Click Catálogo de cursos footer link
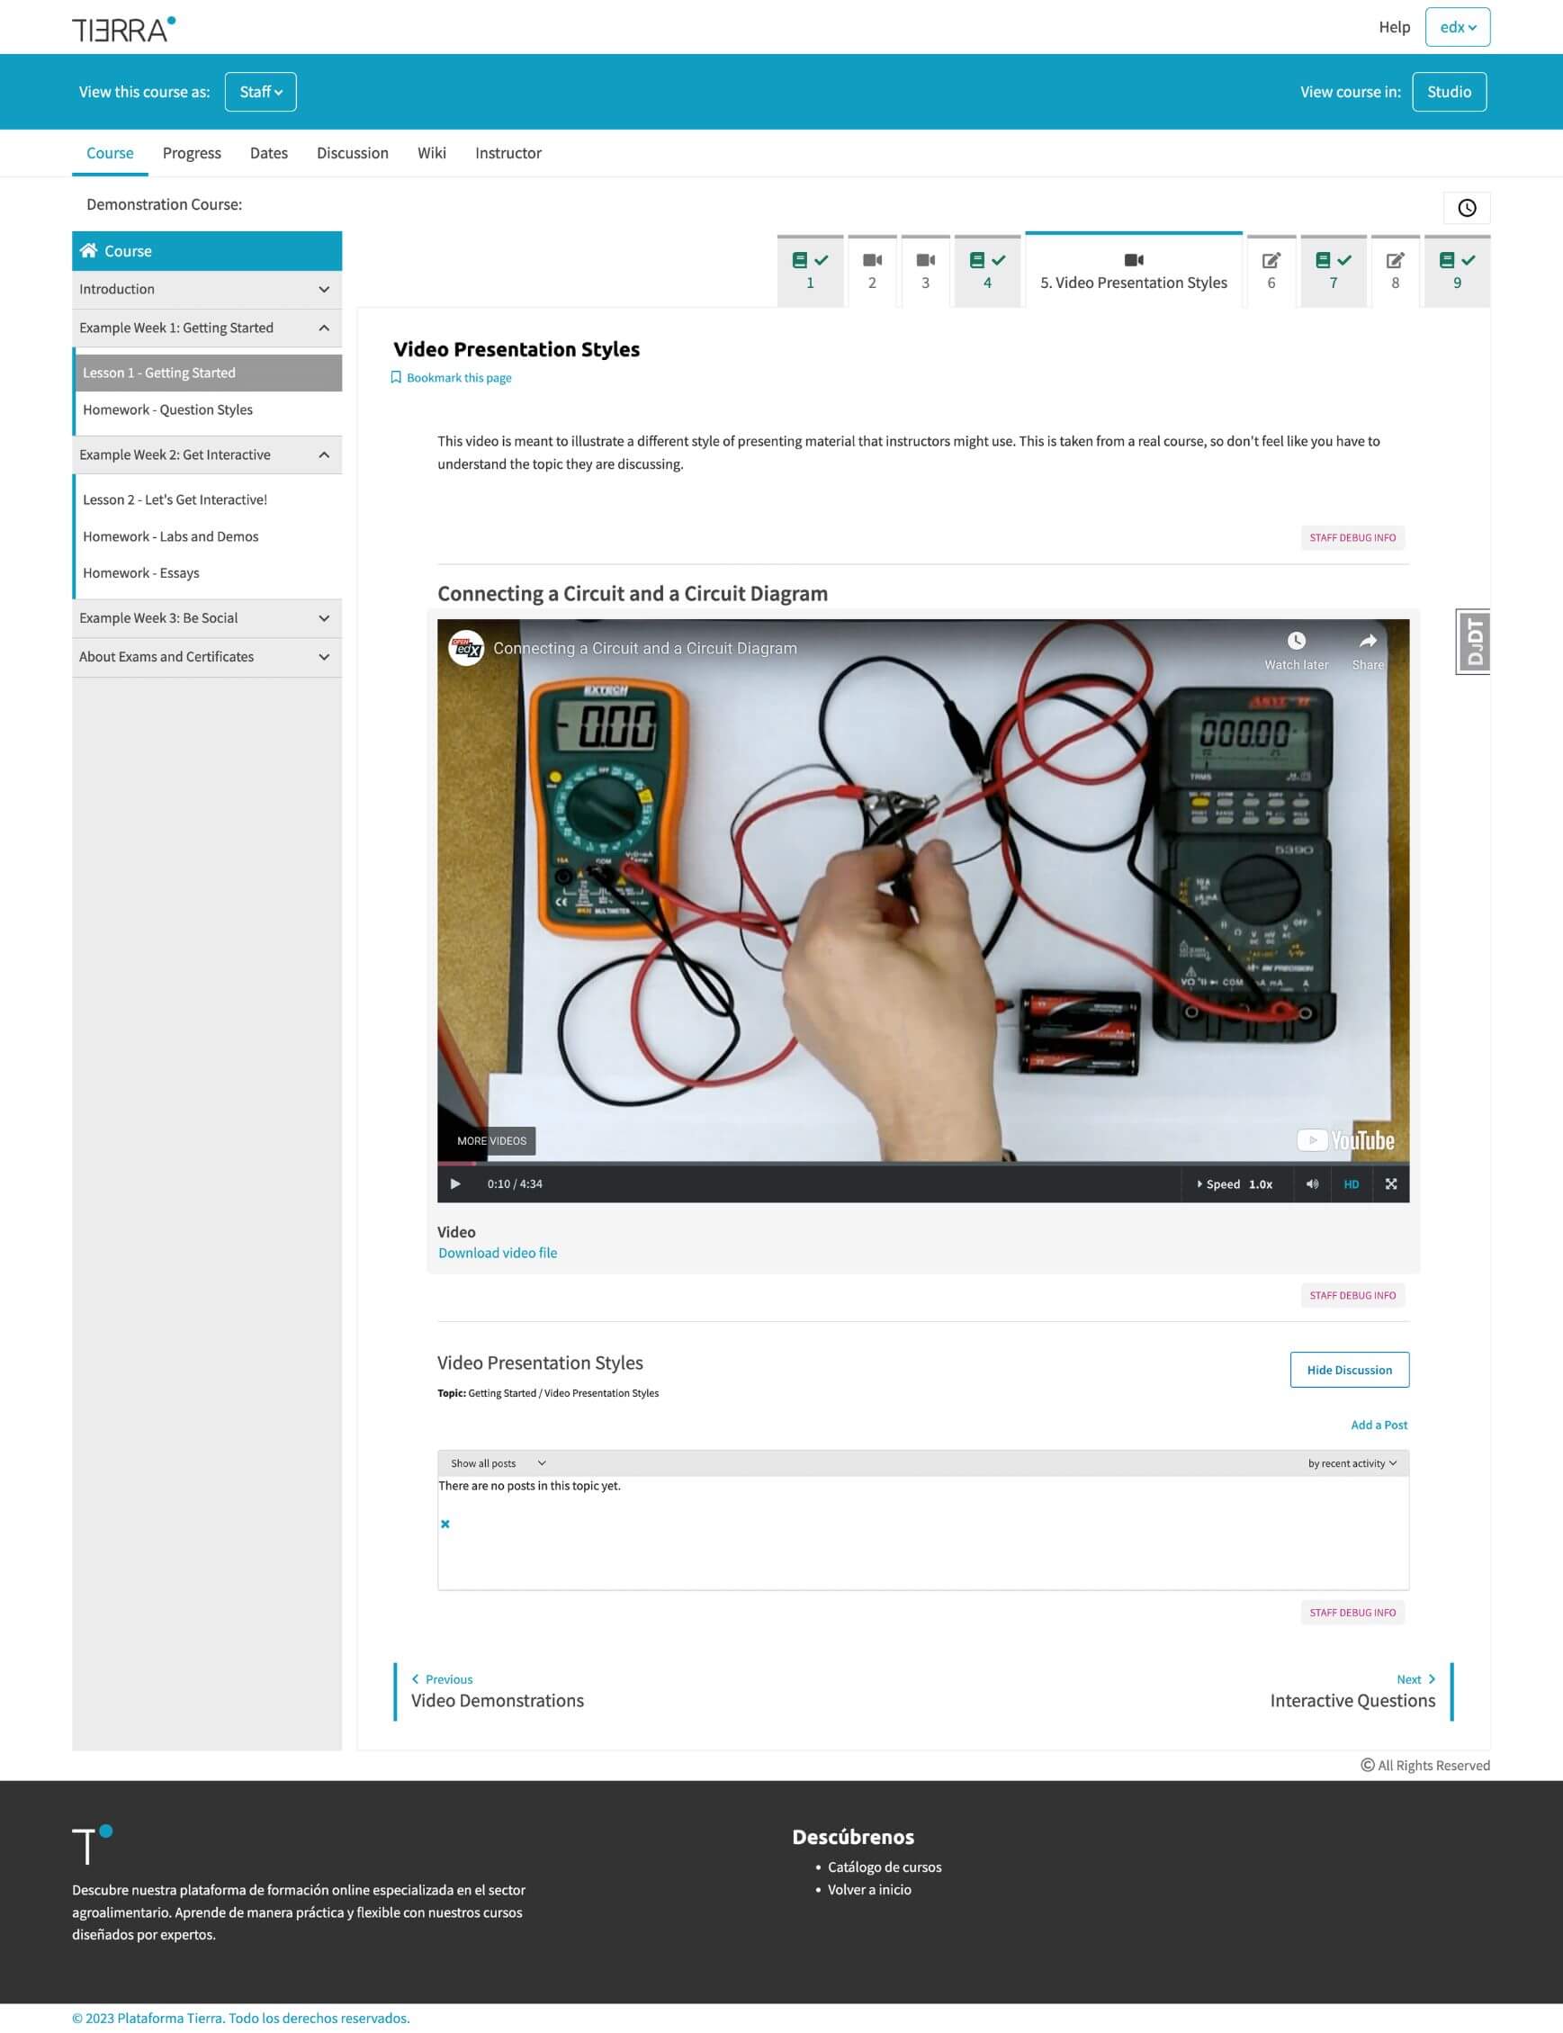1563x2033 pixels. point(884,1866)
